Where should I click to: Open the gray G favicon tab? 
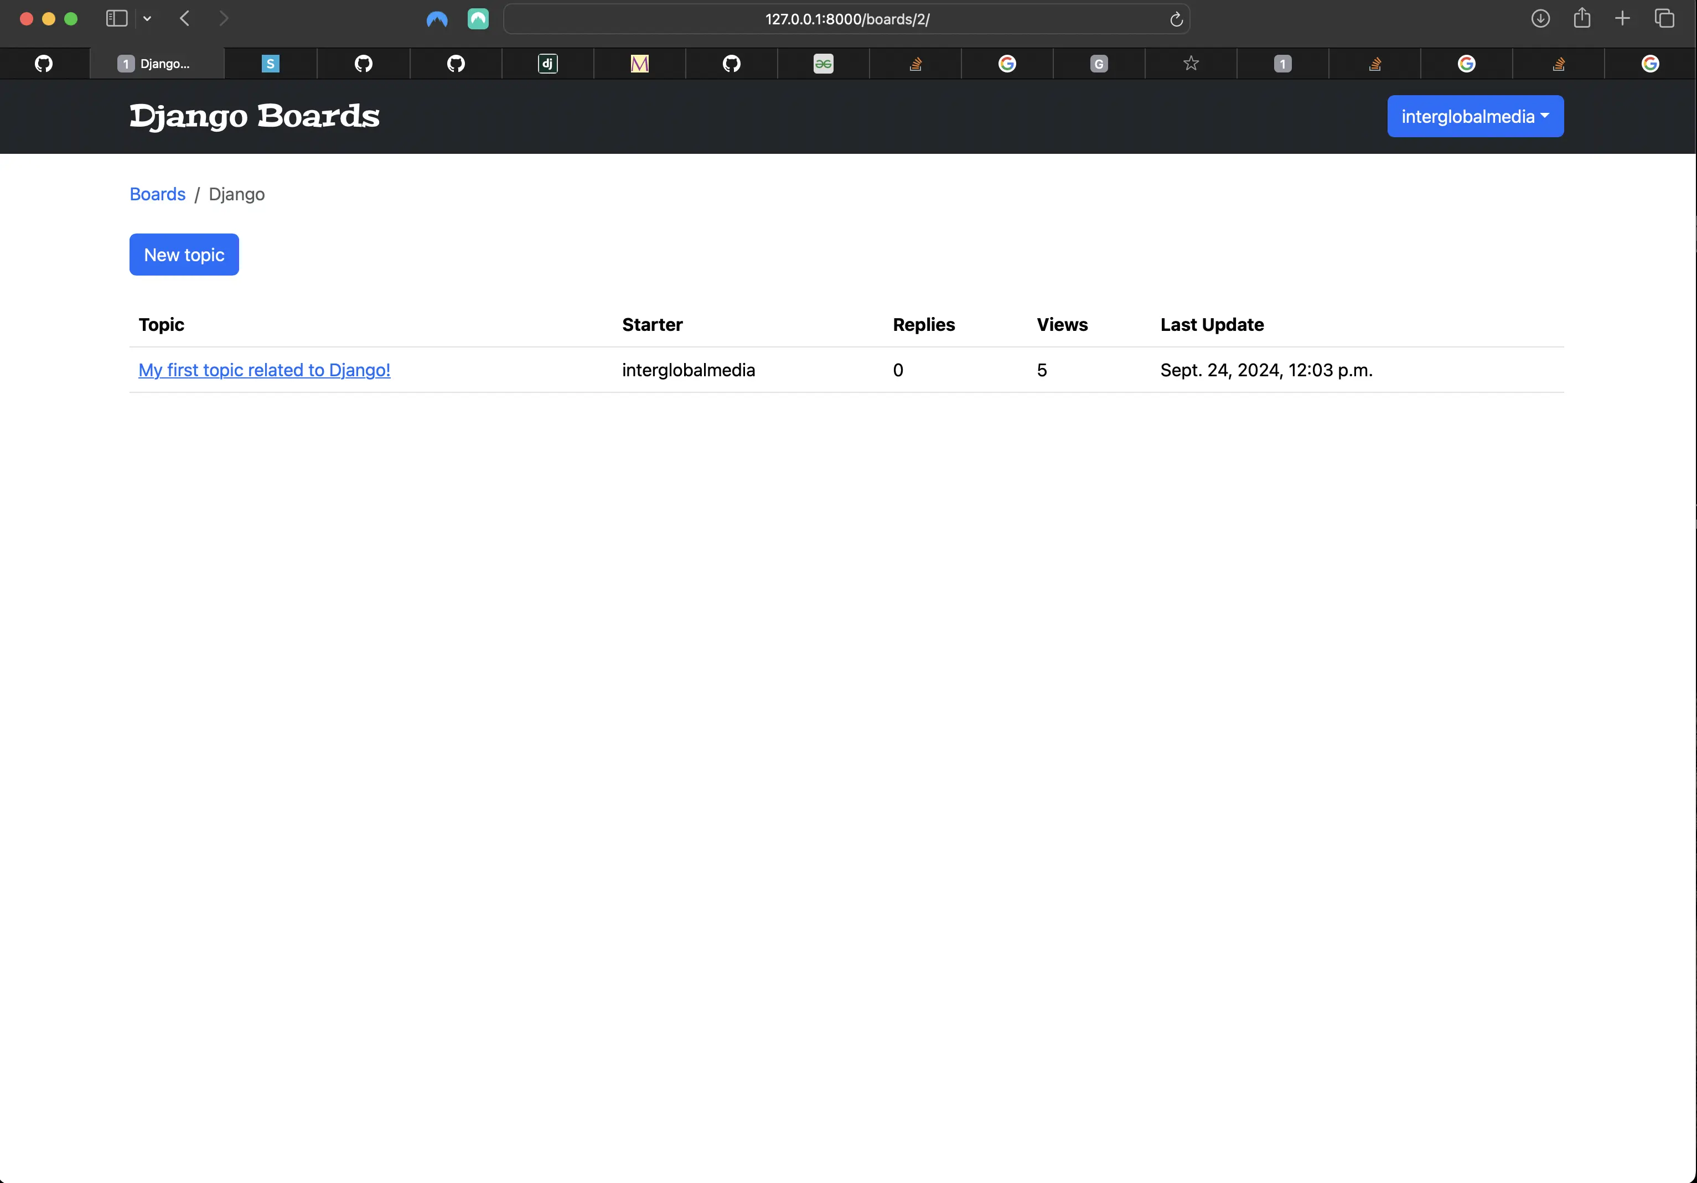[1099, 64]
